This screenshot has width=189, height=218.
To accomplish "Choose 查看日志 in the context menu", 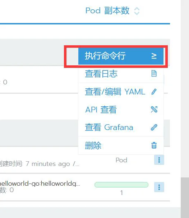I will tap(121, 74).
